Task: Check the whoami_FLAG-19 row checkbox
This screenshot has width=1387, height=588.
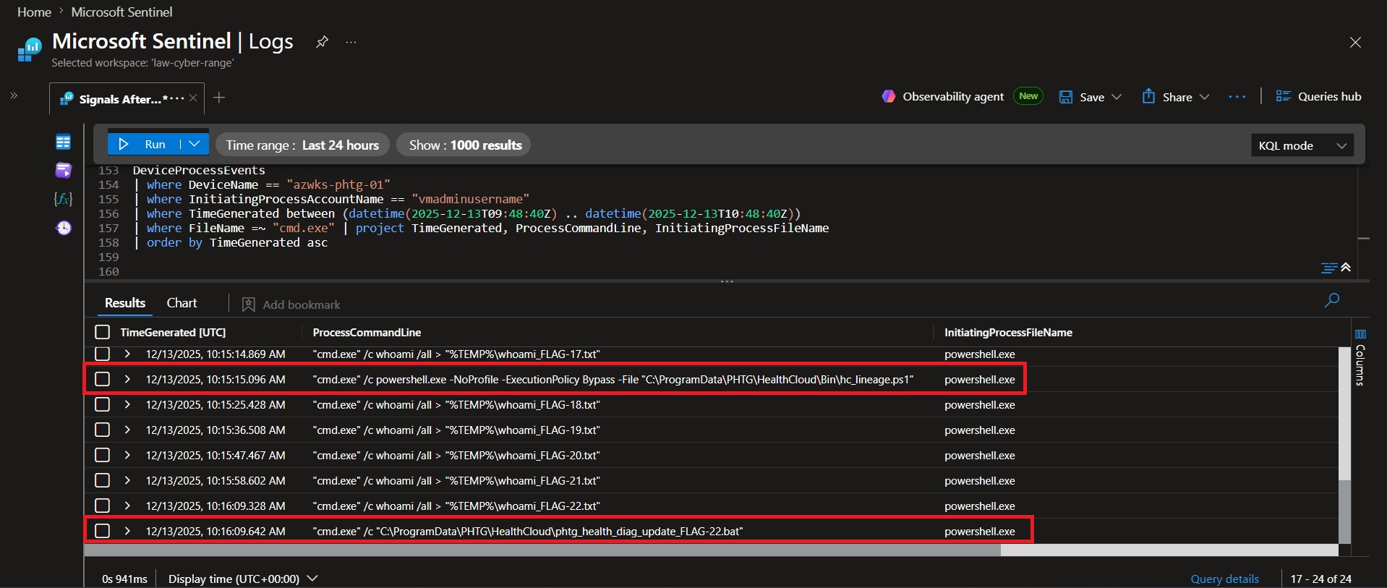Action: point(103,430)
